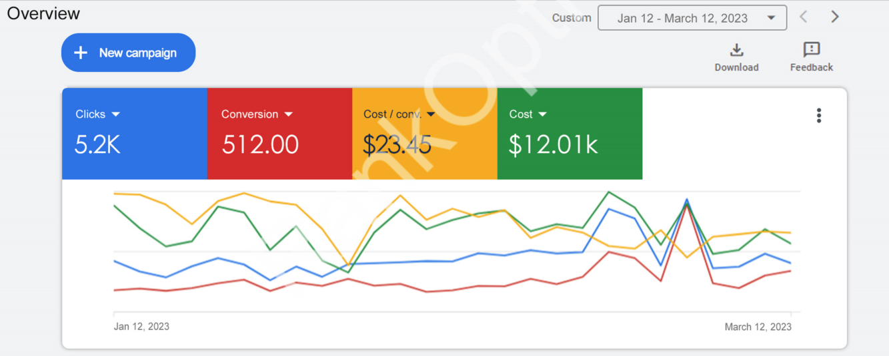Click the Download arrow icon
This screenshot has height=356, width=889.
tap(736, 51)
